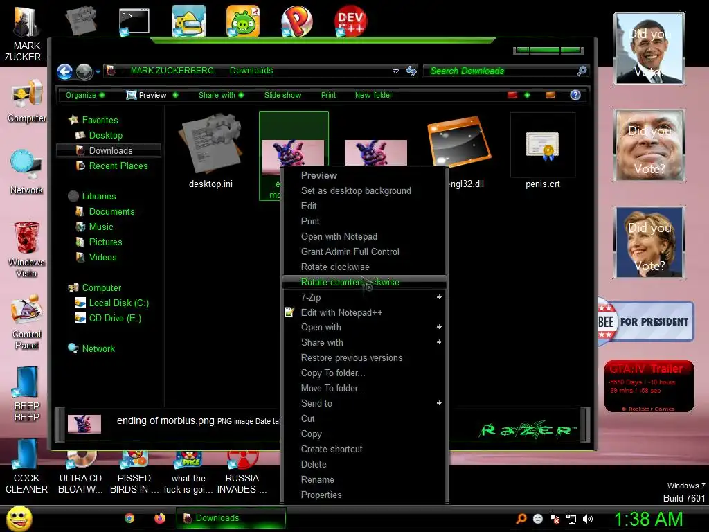Open the dropdown beside Preview button
Viewport: 709px width, 532px height.
click(175, 95)
